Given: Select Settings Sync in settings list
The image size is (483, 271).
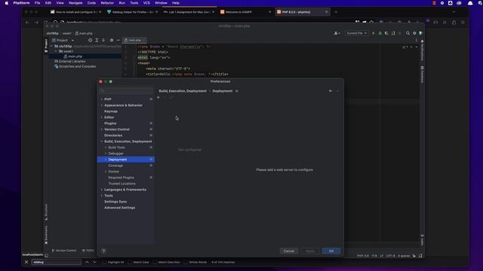Looking at the screenshot, I should (115, 202).
